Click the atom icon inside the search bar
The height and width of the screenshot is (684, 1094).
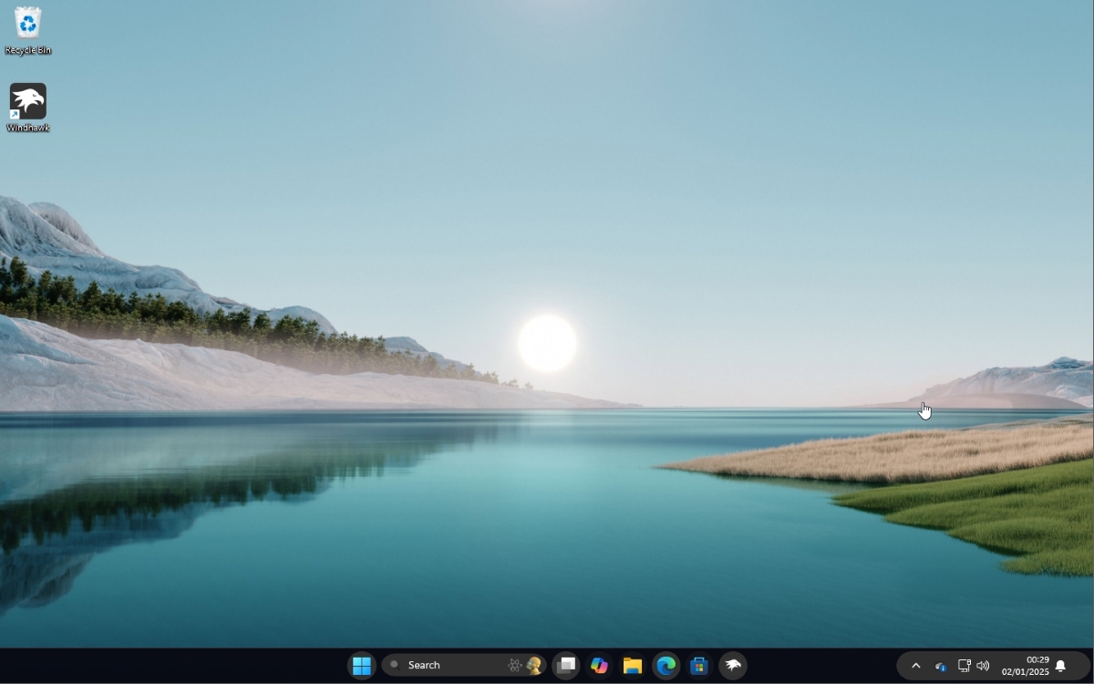coord(515,665)
